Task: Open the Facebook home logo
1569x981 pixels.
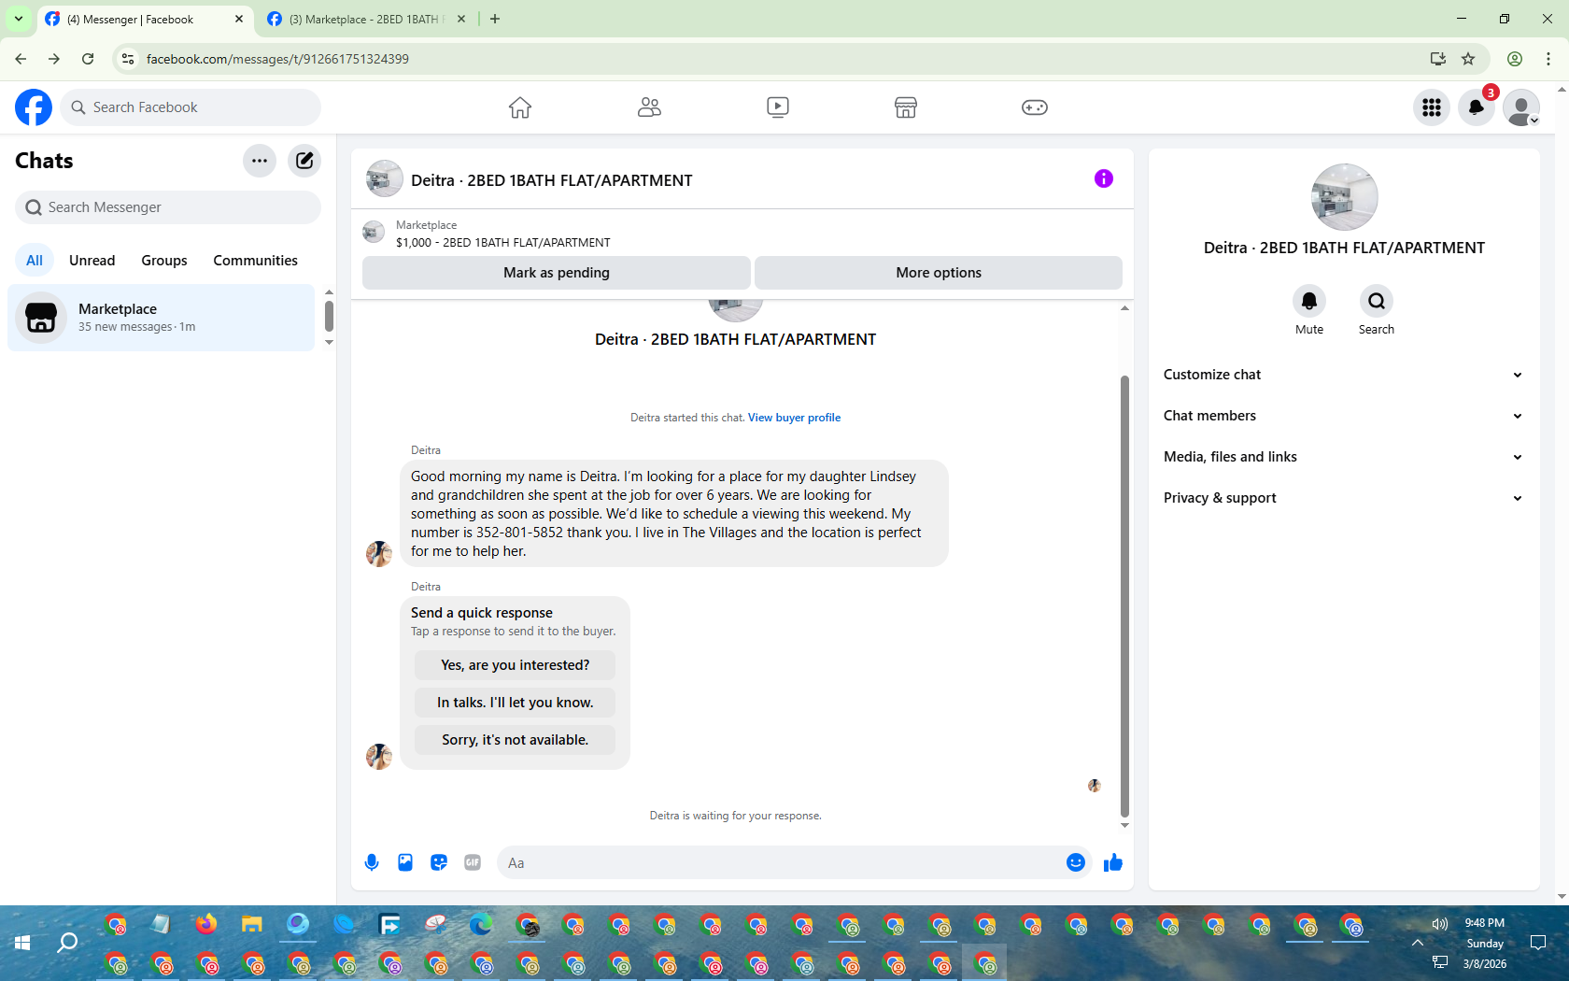Action: [34, 107]
